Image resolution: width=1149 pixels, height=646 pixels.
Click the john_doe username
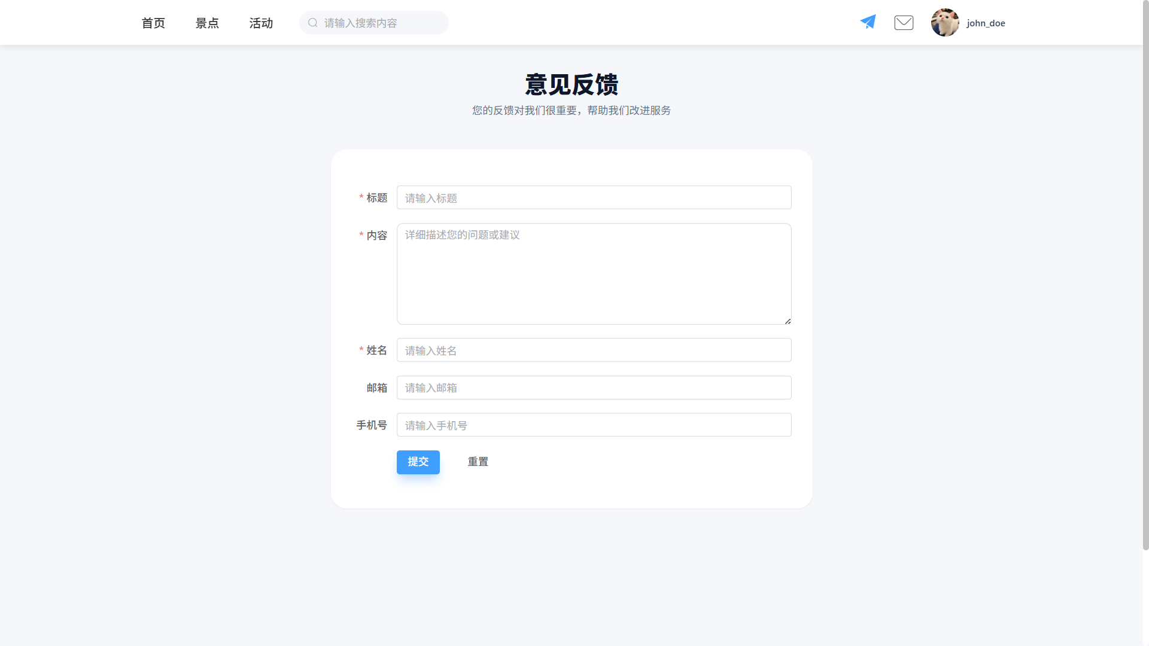986,23
